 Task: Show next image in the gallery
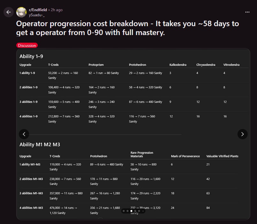242,134
